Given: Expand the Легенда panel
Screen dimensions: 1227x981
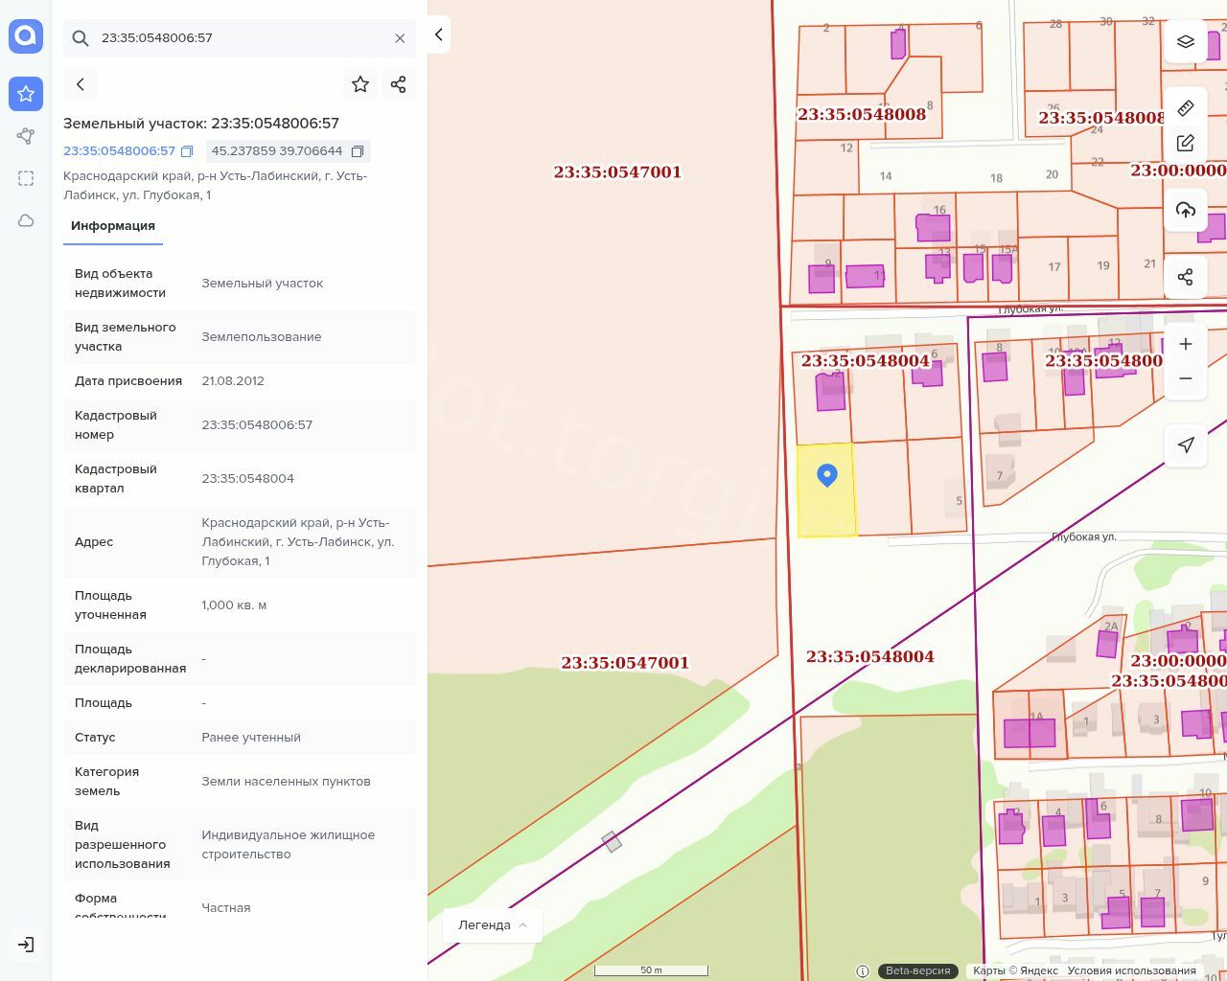Looking at the screenshot, I should click(493, 924).
